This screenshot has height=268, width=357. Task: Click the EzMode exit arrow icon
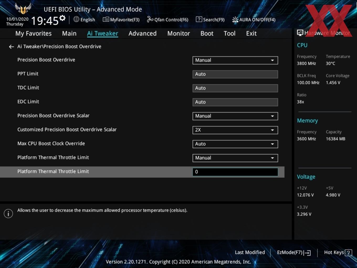(307, 253)
